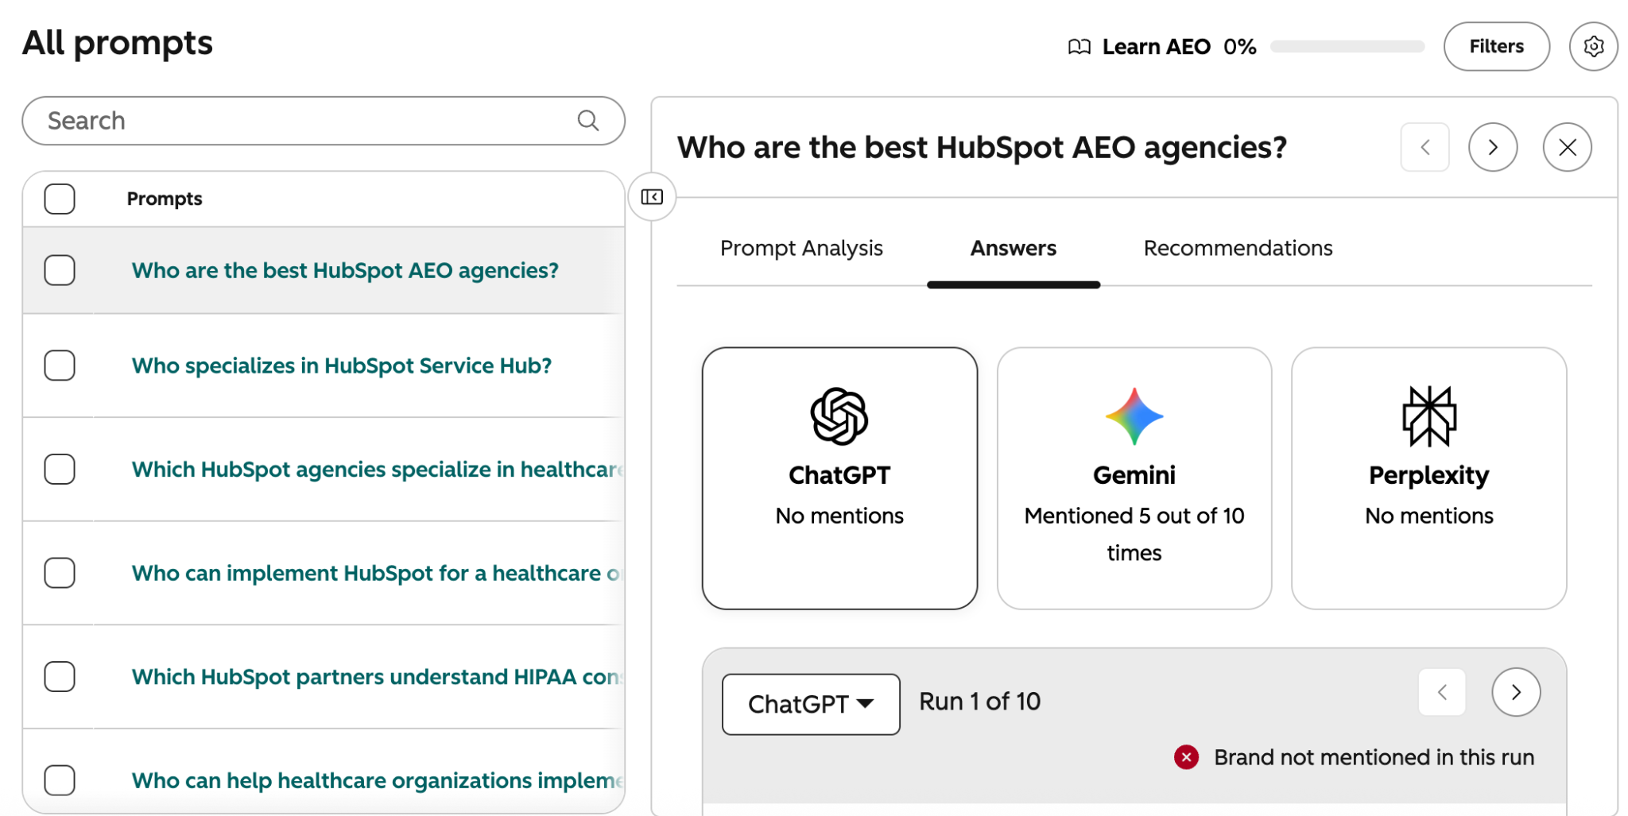Click the red brand not mentioned icon
The height and width of the screenshot is (816, 1628).
click(x=1186, y=757)
